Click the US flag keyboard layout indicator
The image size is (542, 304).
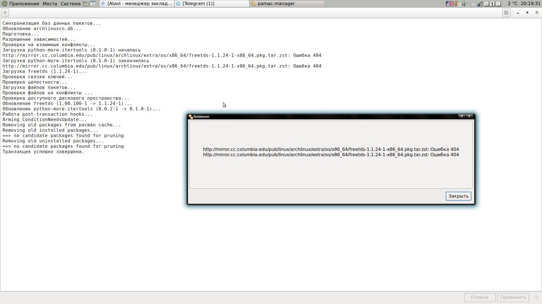click(450, 4)
